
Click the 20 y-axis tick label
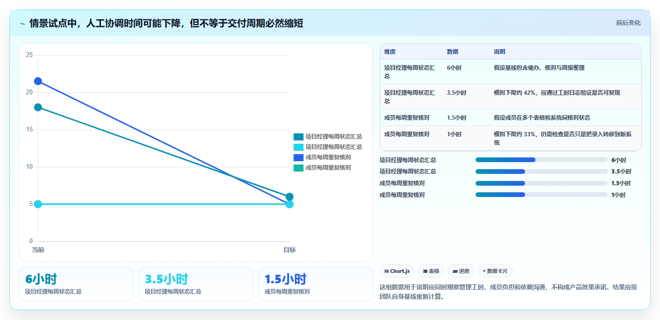coord(29,92)
